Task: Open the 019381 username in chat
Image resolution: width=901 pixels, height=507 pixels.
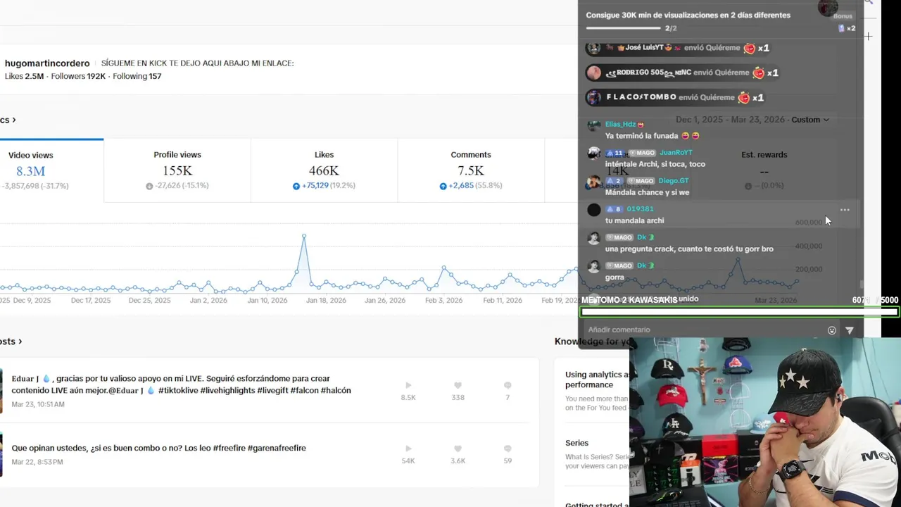Action: pos(640,209)
